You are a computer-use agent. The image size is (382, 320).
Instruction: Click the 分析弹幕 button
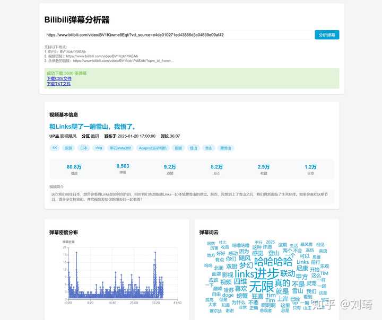click(327, 35)
